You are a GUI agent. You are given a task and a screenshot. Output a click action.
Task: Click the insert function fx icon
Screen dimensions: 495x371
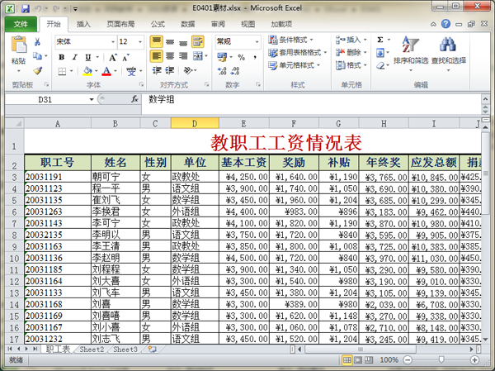(134, 99)
